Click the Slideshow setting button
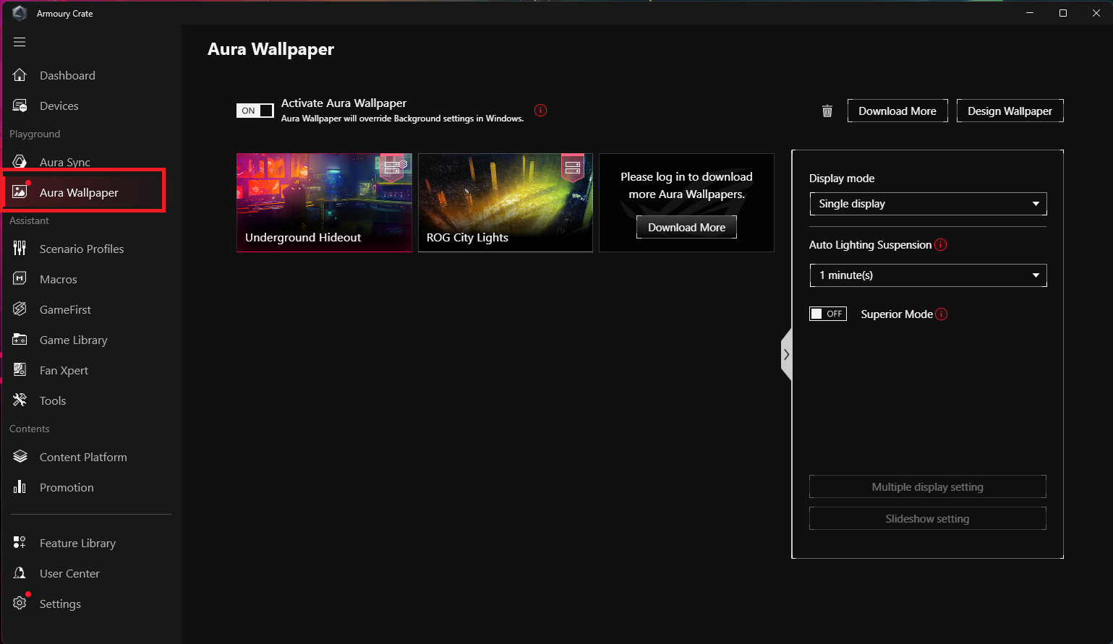The height and width of the screenshot is (644, 1113). tap(927, 518)
